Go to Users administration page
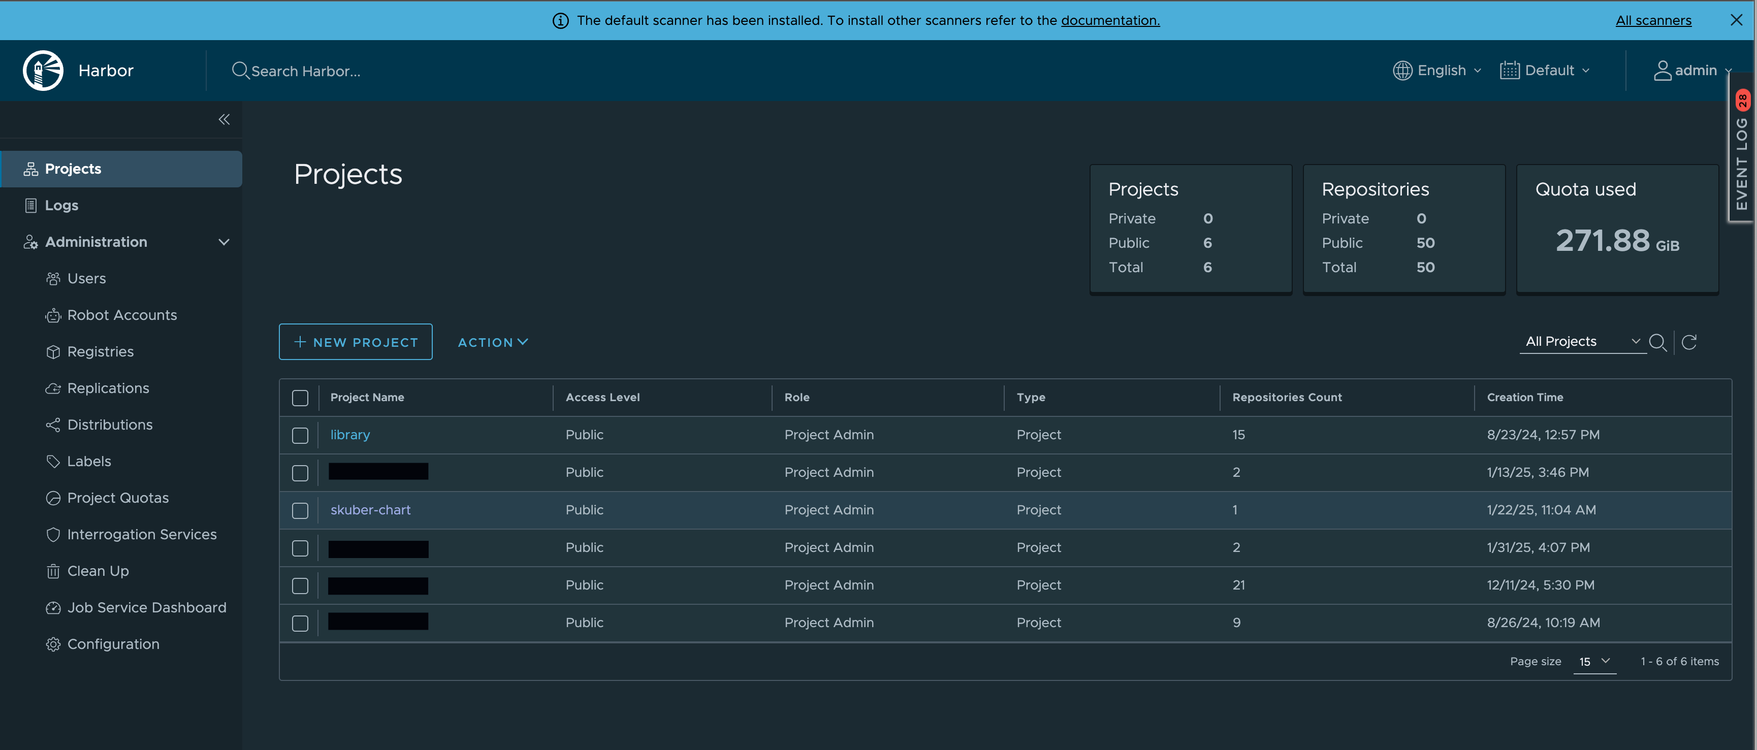 coord(87,278)
